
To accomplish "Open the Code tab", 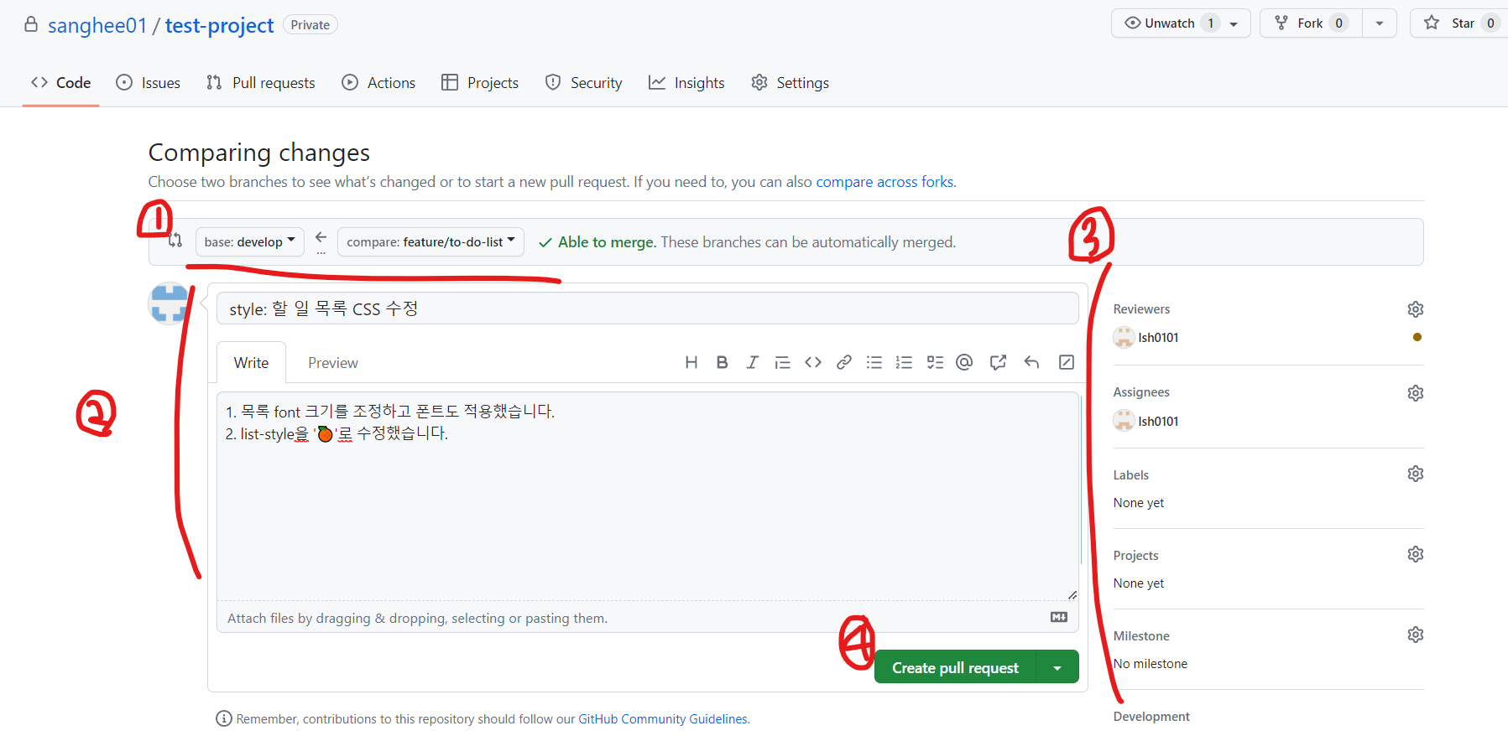I will point(60,82).
